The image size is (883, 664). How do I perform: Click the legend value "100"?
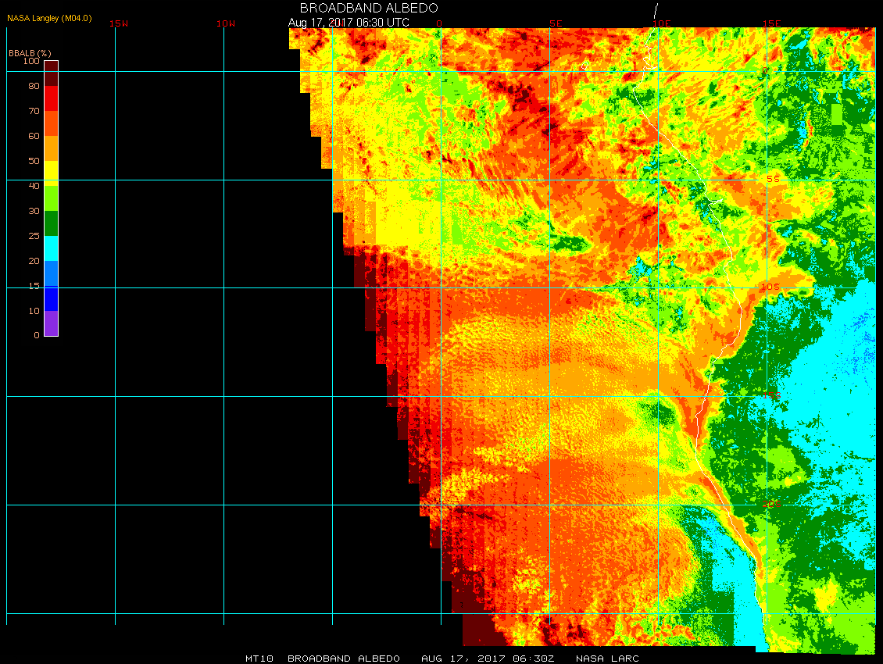31,61
